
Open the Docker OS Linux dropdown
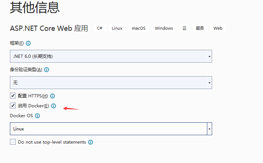point(111,129)
